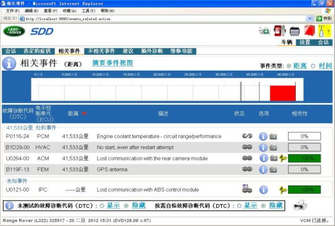Click the 0% relevance bar for P0116-24

(x=304, y=136)
